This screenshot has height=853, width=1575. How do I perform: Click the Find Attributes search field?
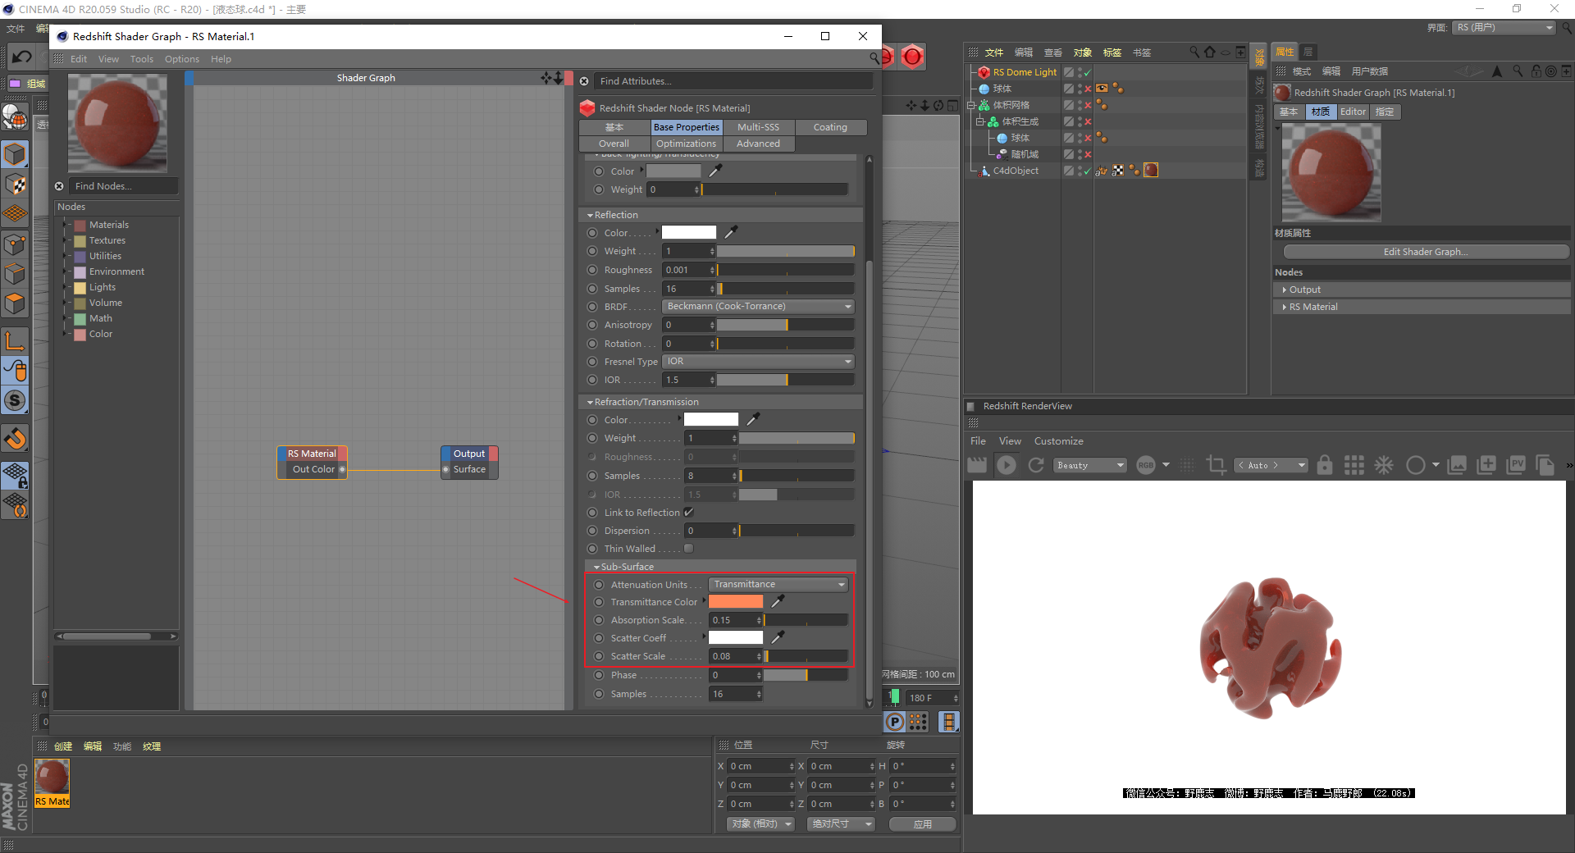[733, 81]
